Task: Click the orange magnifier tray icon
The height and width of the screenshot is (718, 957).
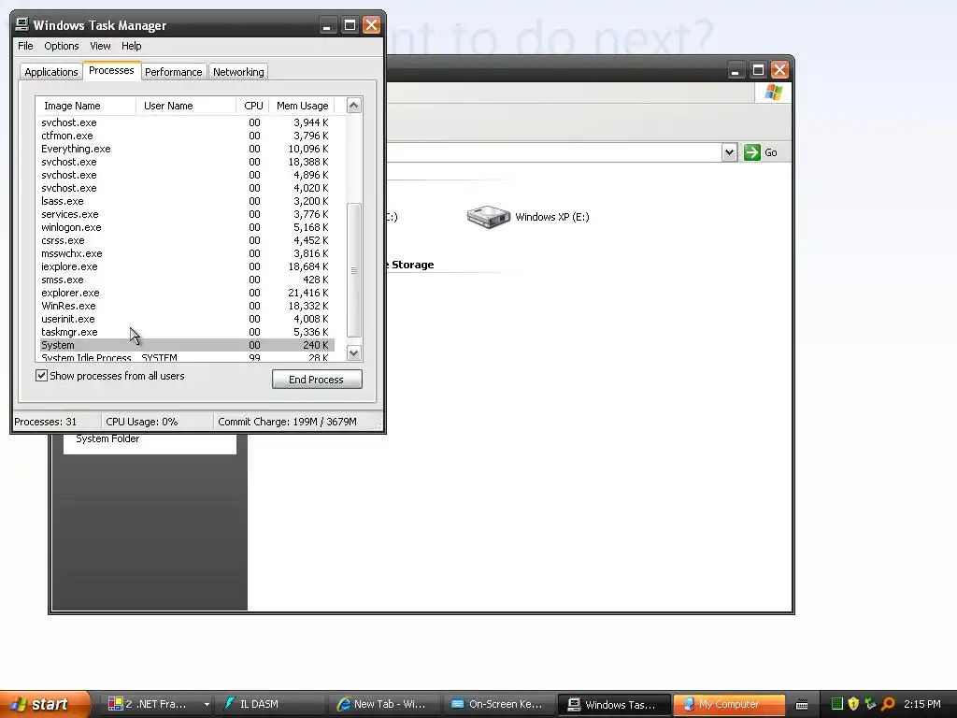Action: [888, 704]
